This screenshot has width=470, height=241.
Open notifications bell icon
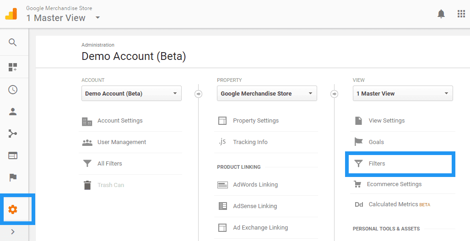(x=441, y=14)
